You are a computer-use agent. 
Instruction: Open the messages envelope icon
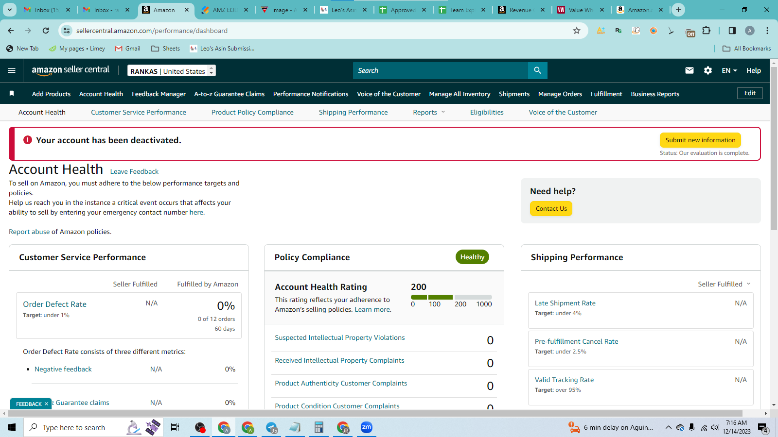[x=690, y=70]
